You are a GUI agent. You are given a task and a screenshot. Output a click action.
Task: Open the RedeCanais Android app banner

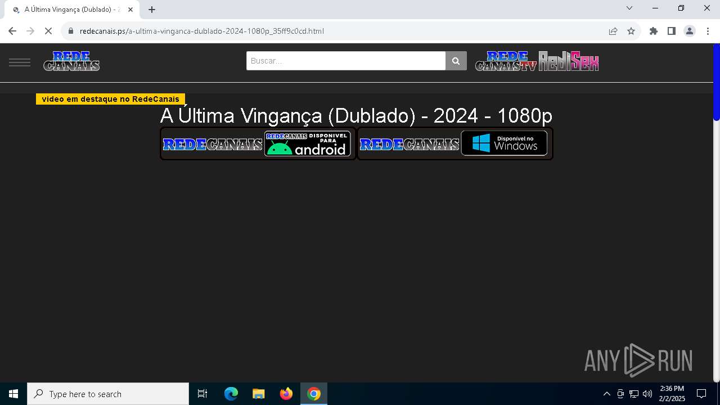point(258,143)
